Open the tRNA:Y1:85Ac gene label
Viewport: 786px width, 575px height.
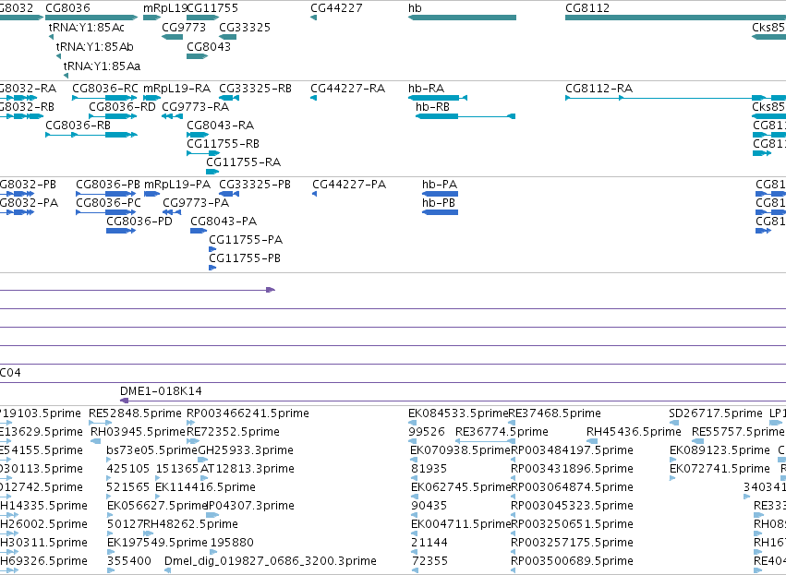86,27
